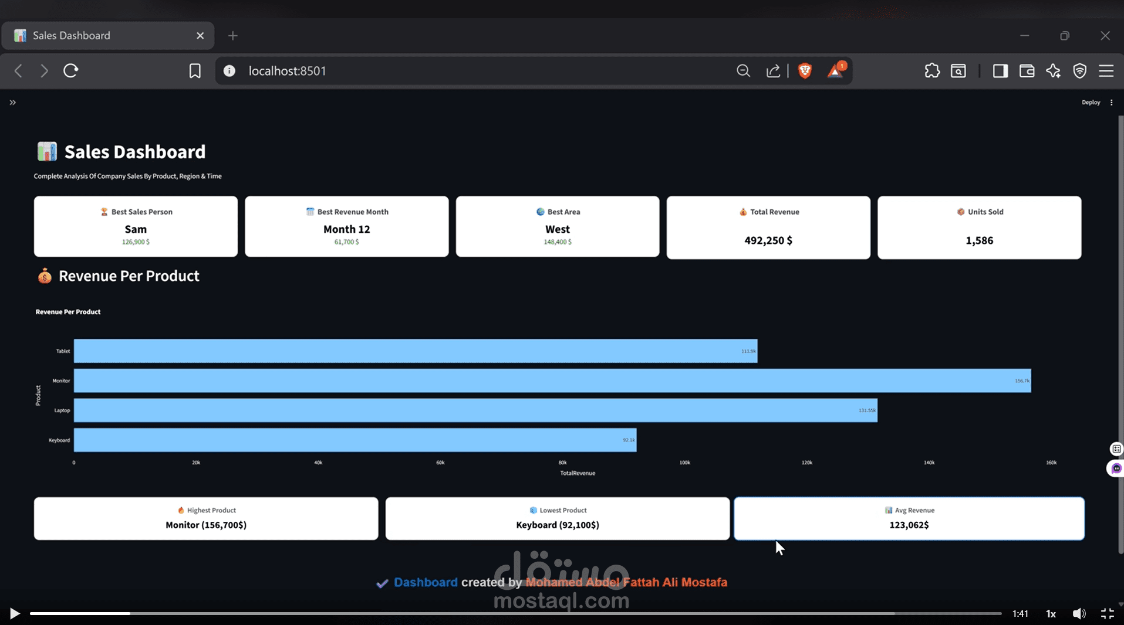Screen dimensions: 1124x625
Task: Open the Leo AI sparkle icon
Action: pyautogui.click(x=1053, y=70)
